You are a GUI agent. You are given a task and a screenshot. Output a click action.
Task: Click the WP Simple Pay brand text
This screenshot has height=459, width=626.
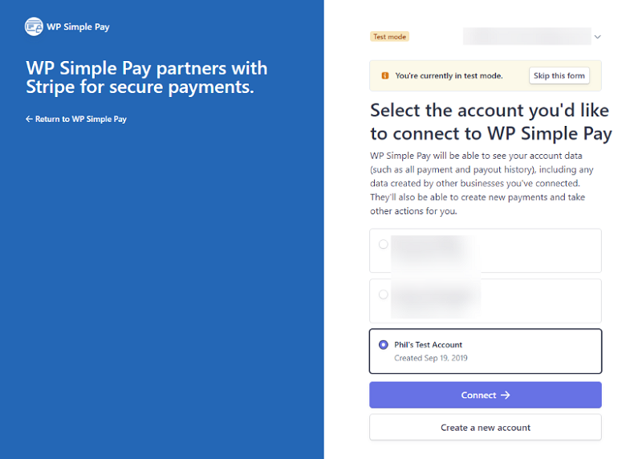pos(78,26)
